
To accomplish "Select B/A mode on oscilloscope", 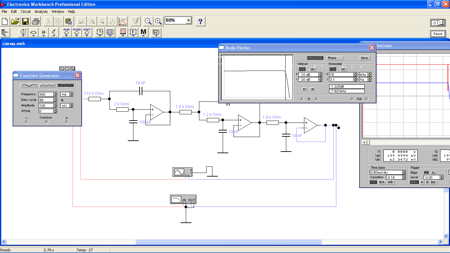I will pyautogui.click(x=382, y=182).
